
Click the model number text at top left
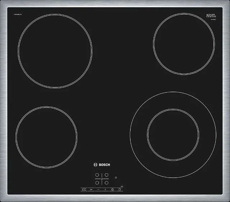point(18,14)
